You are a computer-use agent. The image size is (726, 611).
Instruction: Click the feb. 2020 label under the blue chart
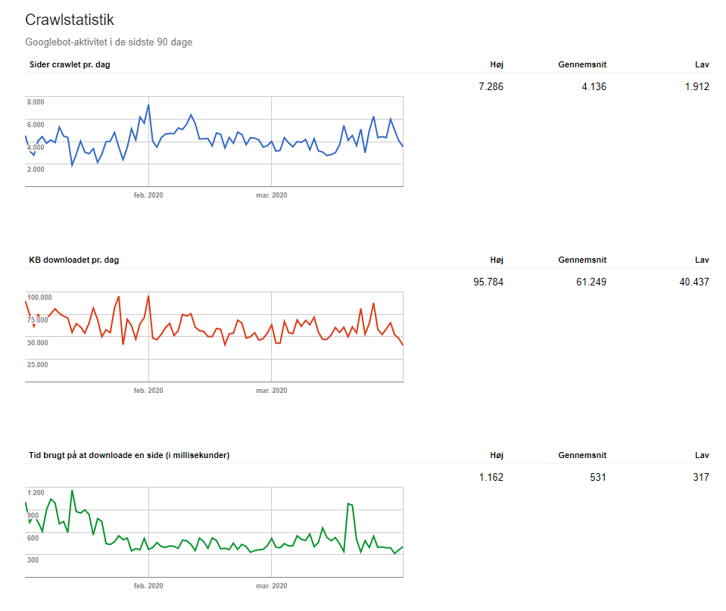click(x=147, y=195)
